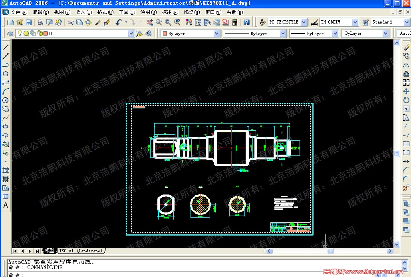Open the 视图(V) menu
The image size is (411, 277).
click(62, 12)
